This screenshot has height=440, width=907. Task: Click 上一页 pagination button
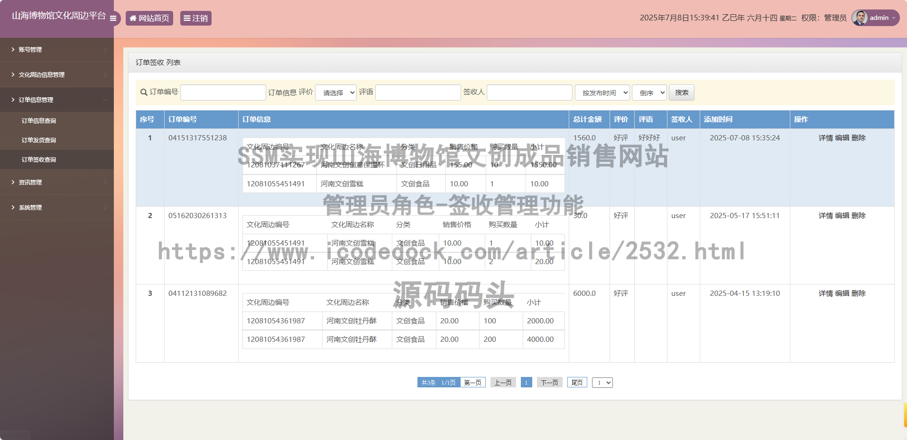pyautogui.click(x=503, y=382)
